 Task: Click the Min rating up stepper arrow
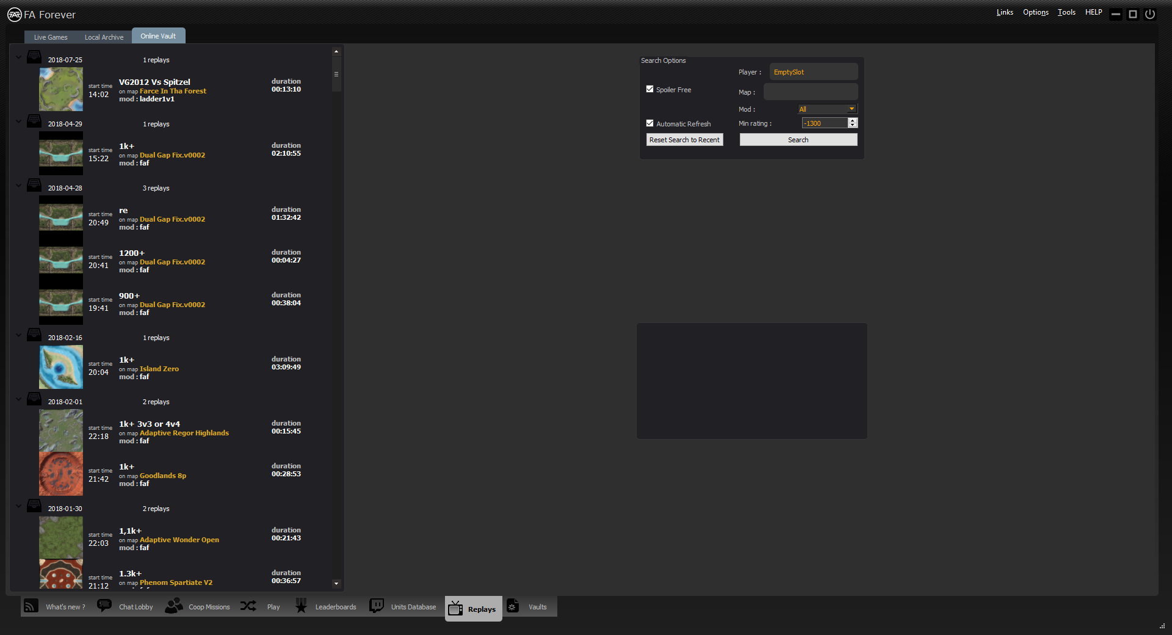pos(853,120)
